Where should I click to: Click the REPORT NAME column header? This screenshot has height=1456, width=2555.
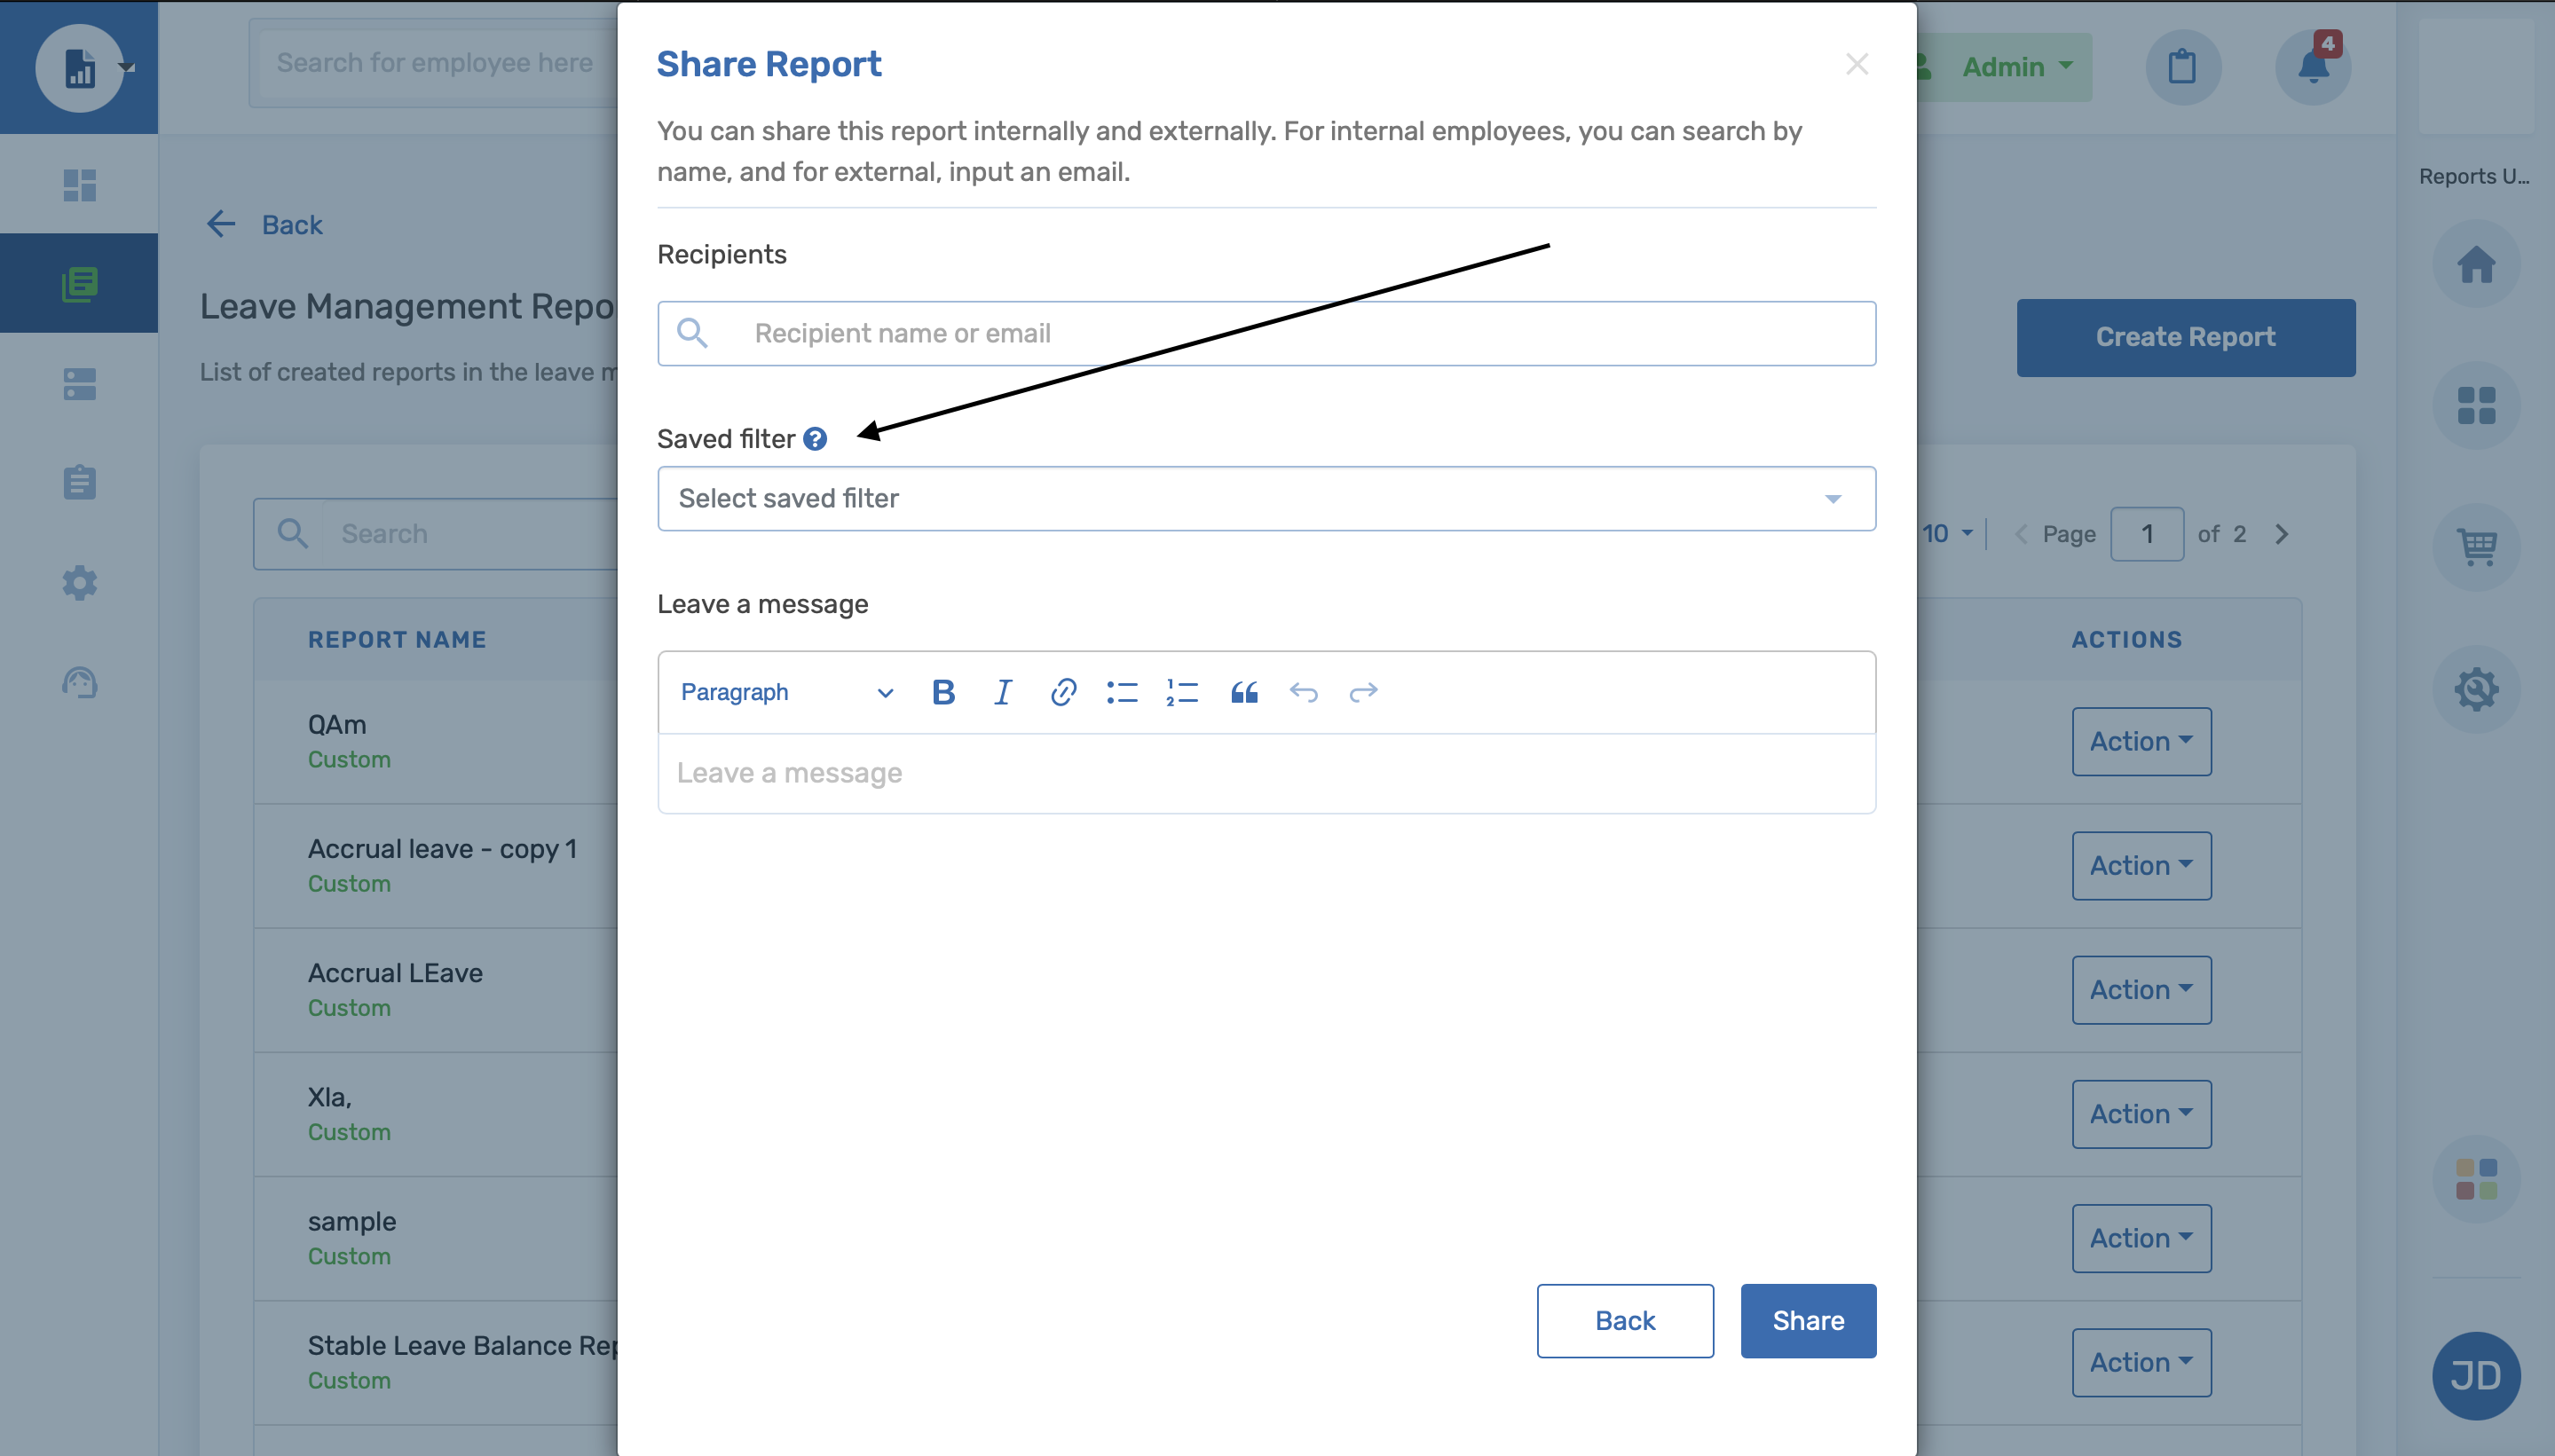pyautogui.click(x=397, y=639)
